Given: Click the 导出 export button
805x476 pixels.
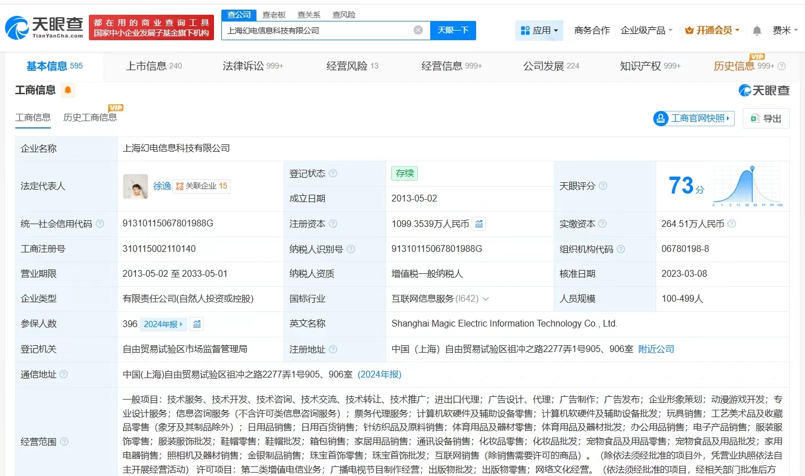Looking at the screenshot, I should (x=766, y=118).
